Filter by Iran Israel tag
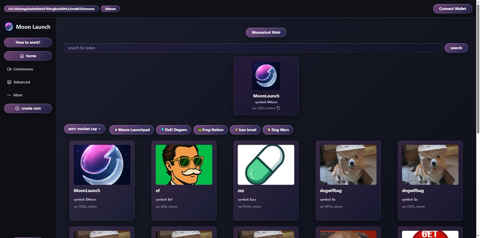 coord(245,130)
